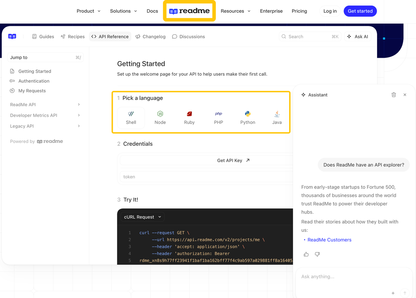Click the Log in button
This screenshot has width=416, height=298.
(x=330, y=11)
